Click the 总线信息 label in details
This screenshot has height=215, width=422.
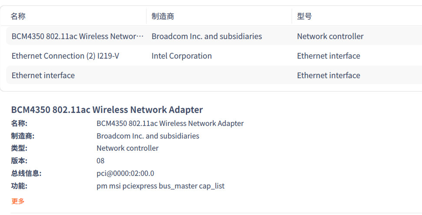(26, 174)
